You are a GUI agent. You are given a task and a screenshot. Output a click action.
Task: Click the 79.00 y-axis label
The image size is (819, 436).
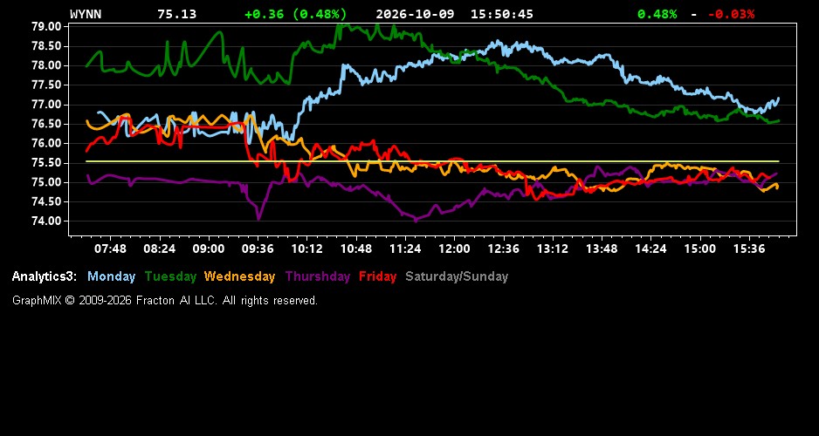coord(47,27)
